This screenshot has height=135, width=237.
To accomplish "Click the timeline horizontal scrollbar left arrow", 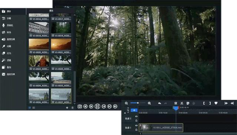I will 141,134.
